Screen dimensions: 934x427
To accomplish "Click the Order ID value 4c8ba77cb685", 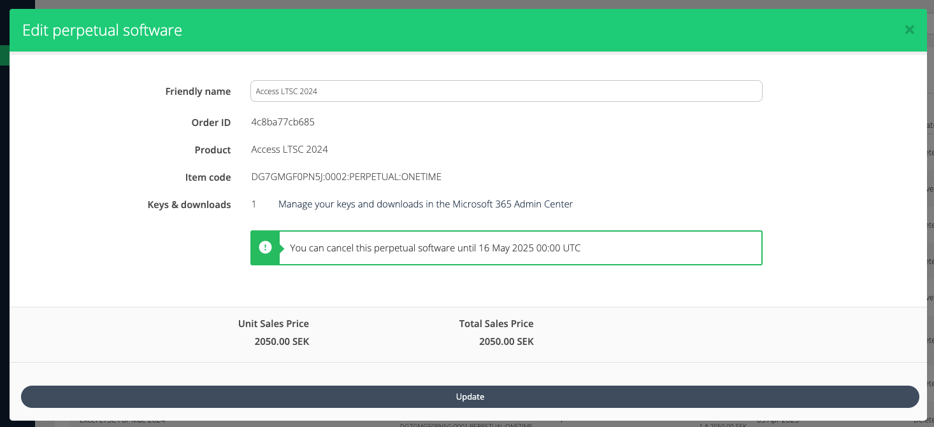I will pyautogui.click(x=282, y=122).
